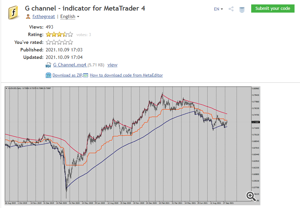Image resolution: width=300 pixels, height=208 pixels.
Task: Click the MetaEditor code icon
Action: pyautogui.click(x=86, y=75)
